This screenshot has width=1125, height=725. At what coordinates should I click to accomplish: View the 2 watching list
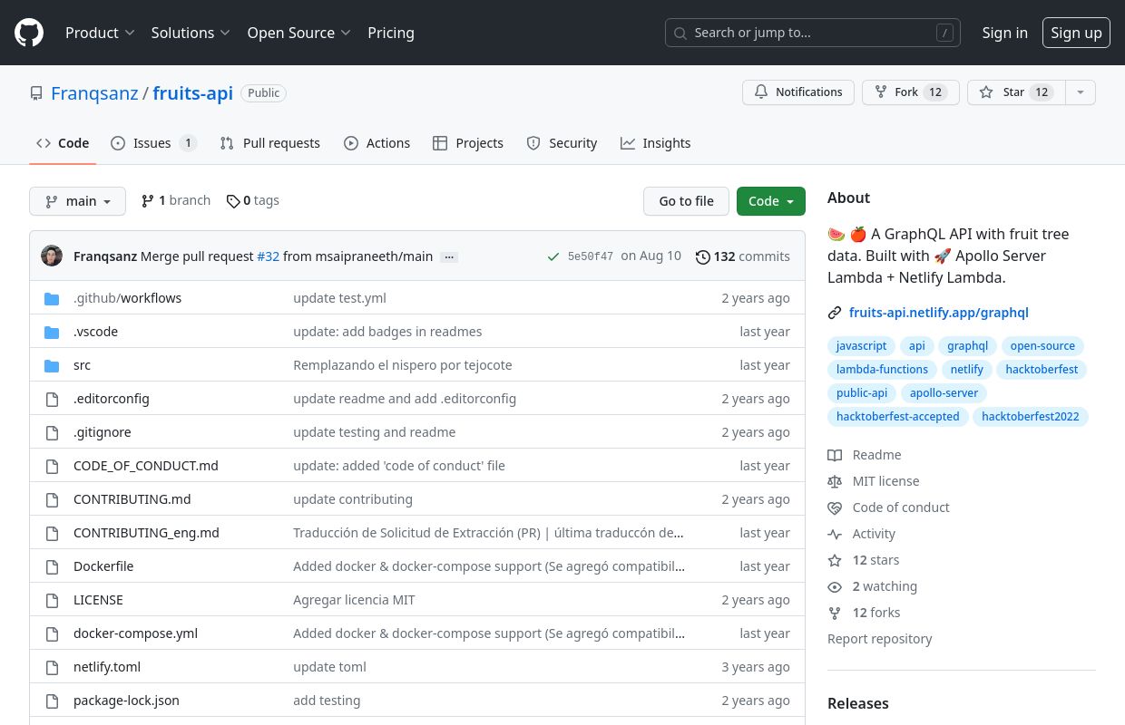point(873,586)
